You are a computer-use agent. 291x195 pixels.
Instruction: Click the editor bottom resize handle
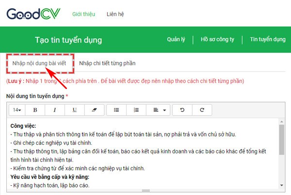point(146,191)
